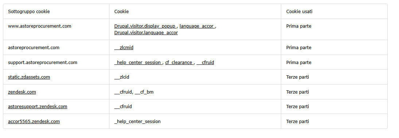Open accor5565.zendesk.com link

34,122
